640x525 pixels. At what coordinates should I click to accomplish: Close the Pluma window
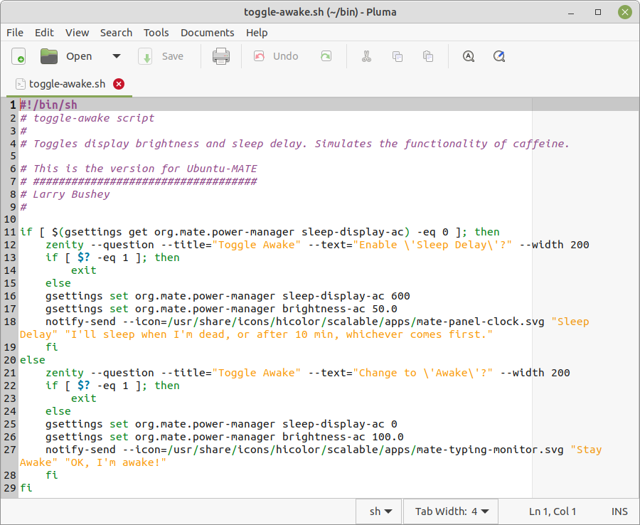click(625, 12)
